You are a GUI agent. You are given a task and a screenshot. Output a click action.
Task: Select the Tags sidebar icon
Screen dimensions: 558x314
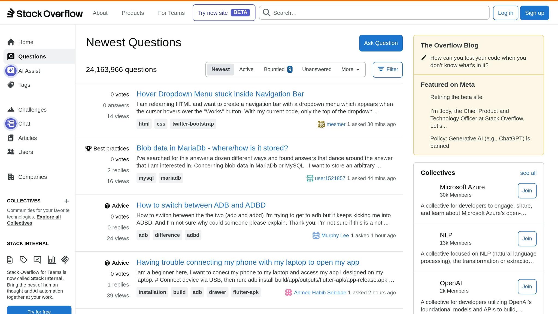(11, 85)
